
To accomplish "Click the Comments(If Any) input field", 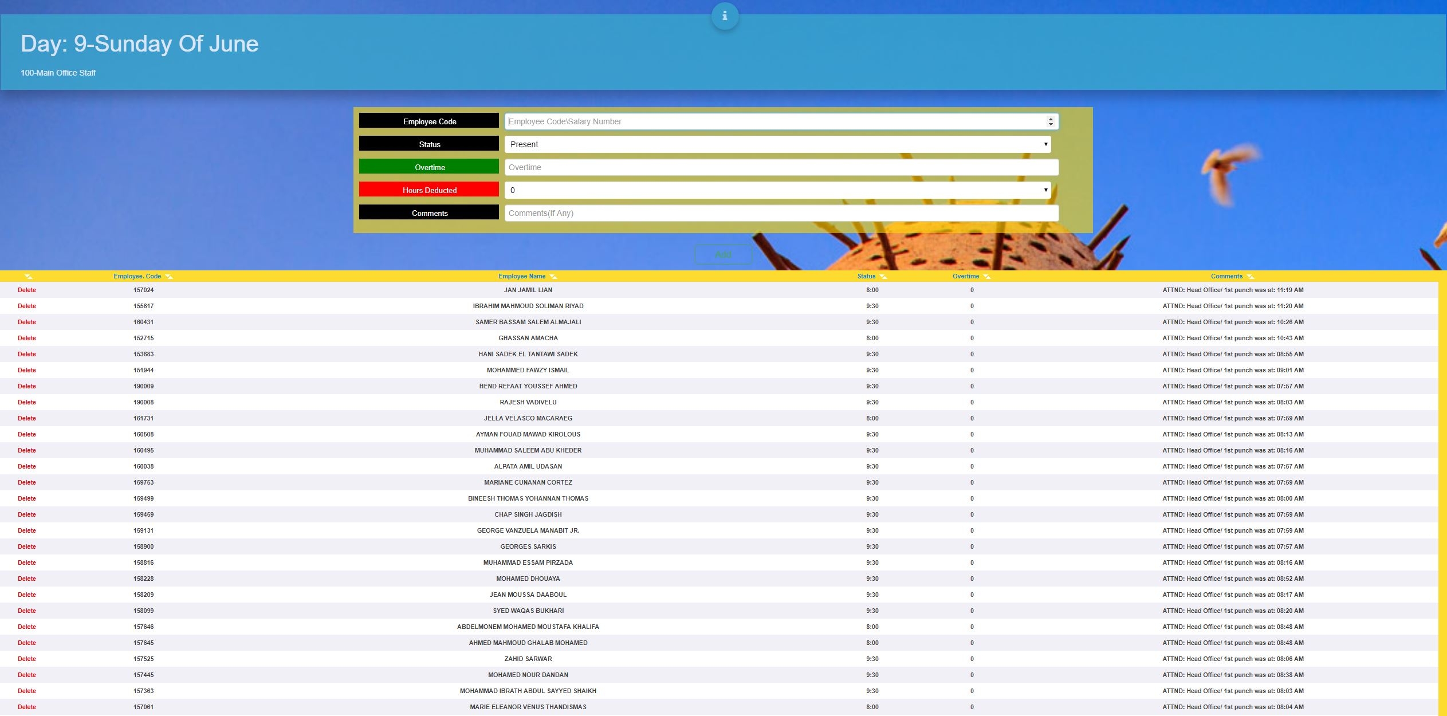I will coord(781,213).
